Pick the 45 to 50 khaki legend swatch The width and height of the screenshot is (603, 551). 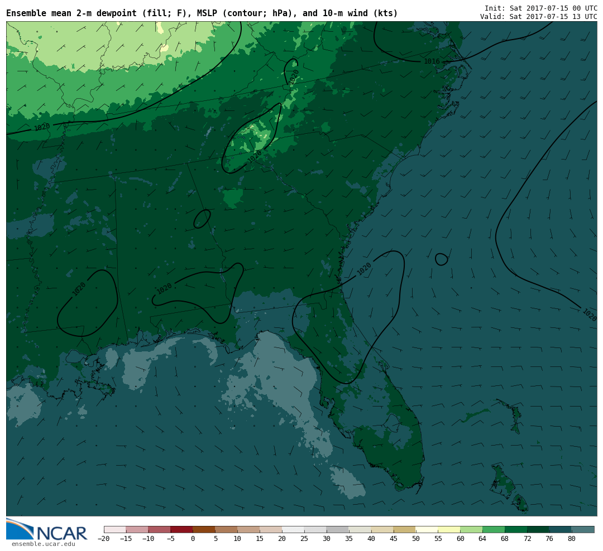(x=405, y=529)
